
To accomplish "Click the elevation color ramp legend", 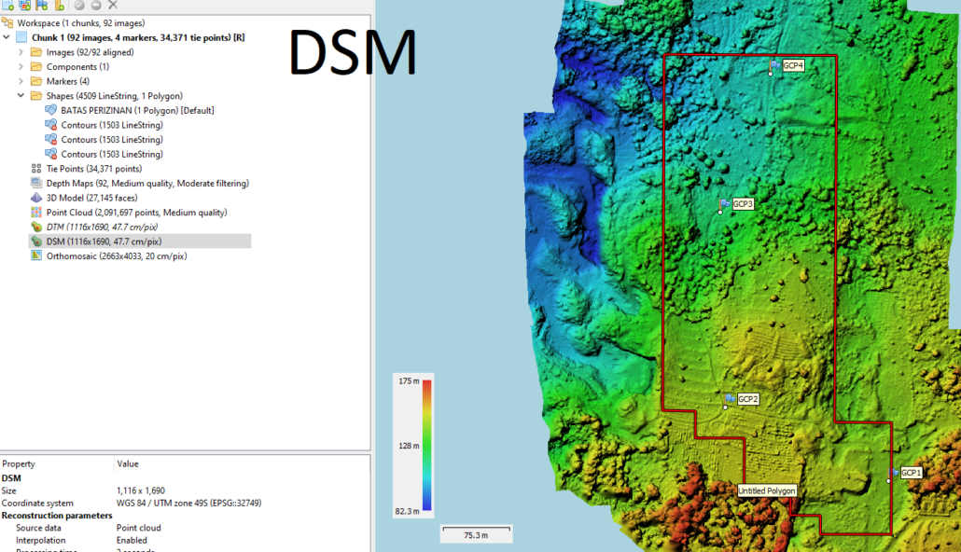I will click(413, 446).
